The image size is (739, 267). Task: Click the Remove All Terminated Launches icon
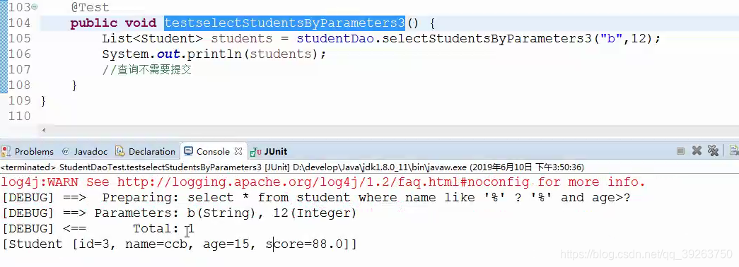click(713, 150)
